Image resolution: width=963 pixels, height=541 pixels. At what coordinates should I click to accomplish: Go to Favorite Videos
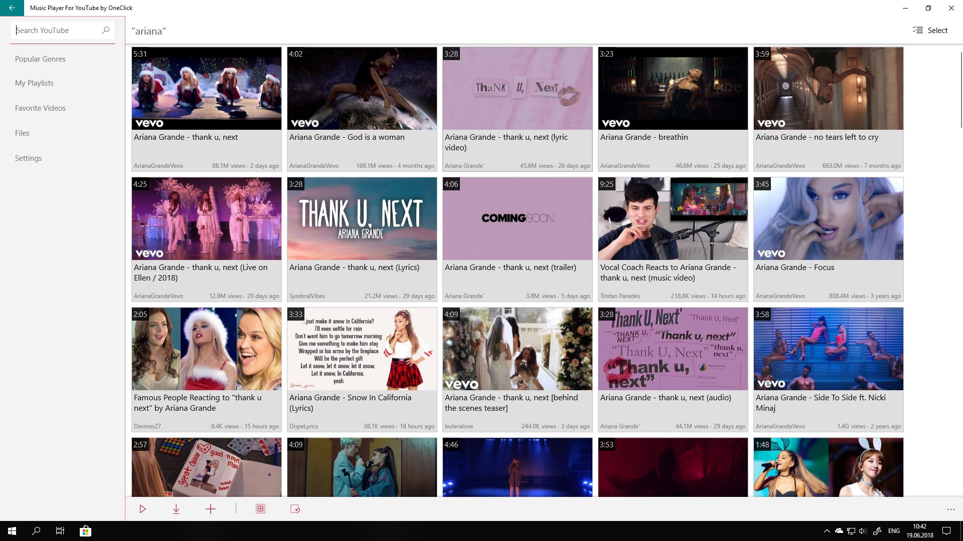40,108
